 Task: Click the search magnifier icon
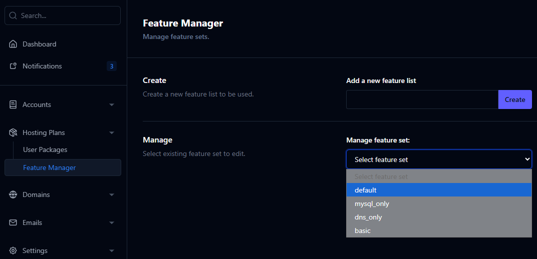[13, 15]
